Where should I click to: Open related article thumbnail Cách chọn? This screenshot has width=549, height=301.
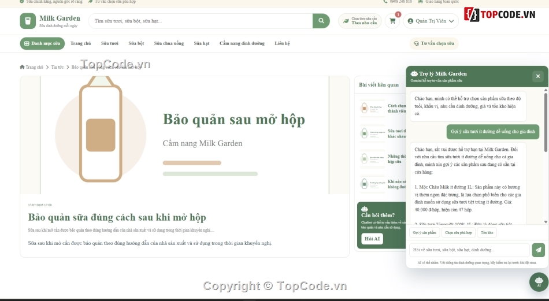coord(372,108)
